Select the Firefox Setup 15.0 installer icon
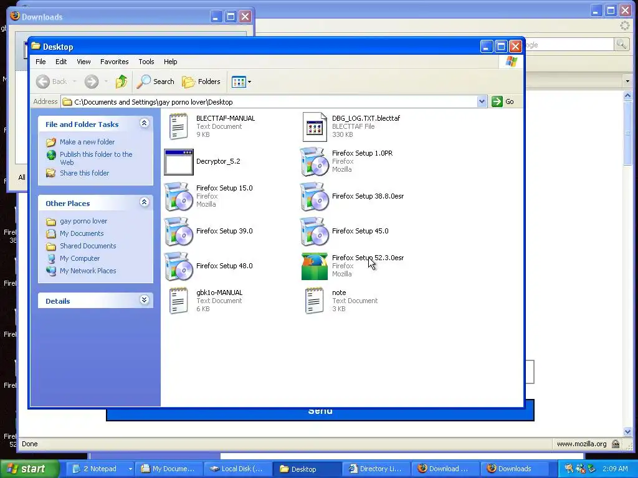Image resolution: width=638 pixels, height=478 pixels. [x=179, y=197]
